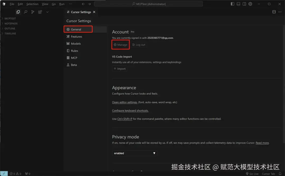Toggle the secondary sidebar layout icon
285x176 pixels.
click(244, 4)
